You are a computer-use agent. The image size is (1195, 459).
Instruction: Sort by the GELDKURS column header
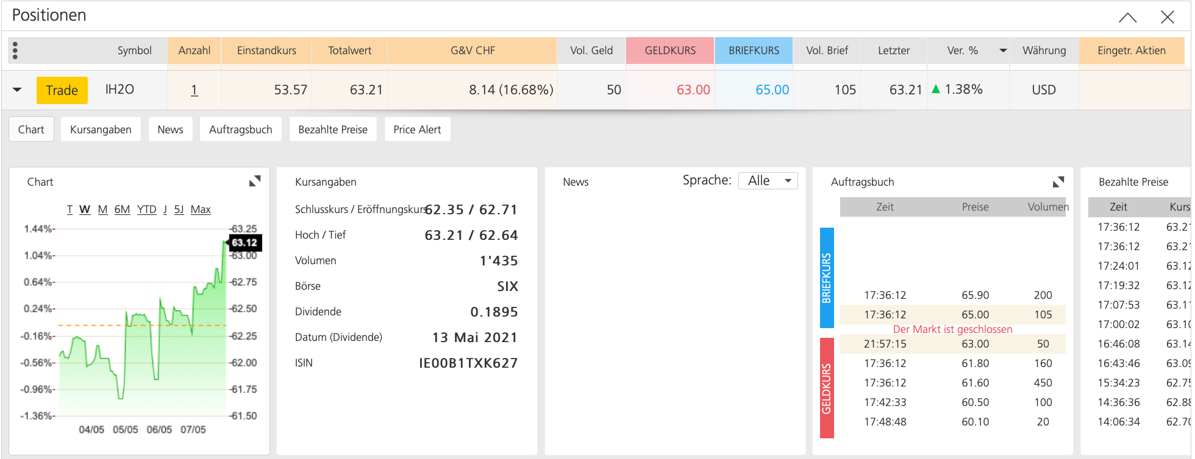tap(669, 51)
